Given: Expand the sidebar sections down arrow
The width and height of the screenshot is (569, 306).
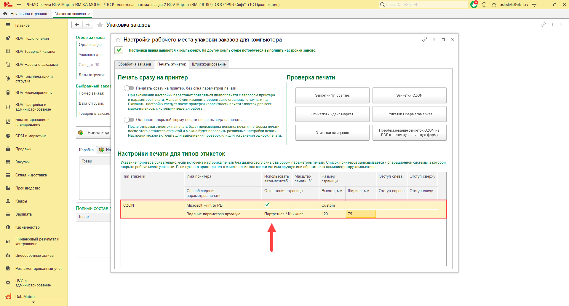Looking at the screenshot, I should [x=33, y=302].
